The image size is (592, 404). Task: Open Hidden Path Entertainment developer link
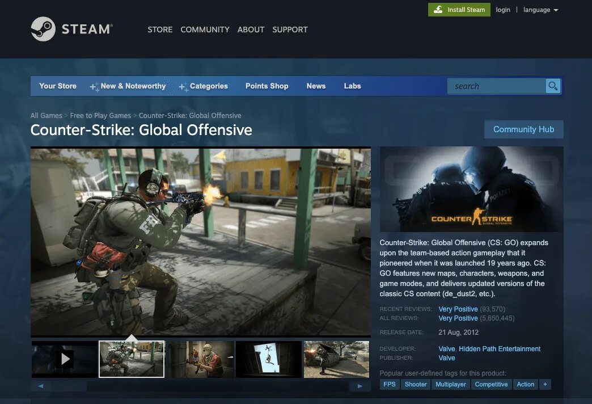click(500, 349)
